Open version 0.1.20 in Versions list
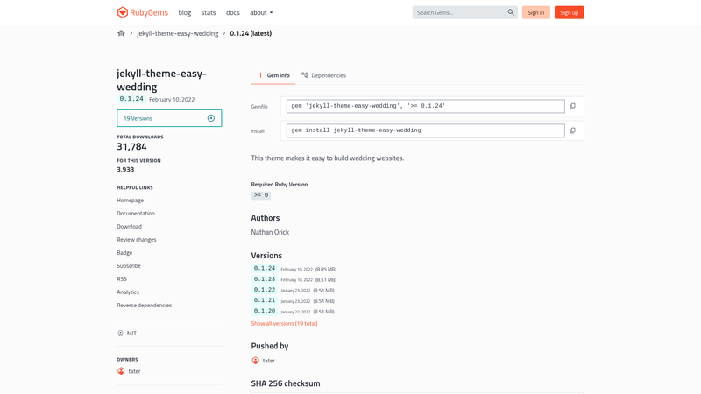The width and height of the screenshot is (701, 394). click(x=265, y=311)
